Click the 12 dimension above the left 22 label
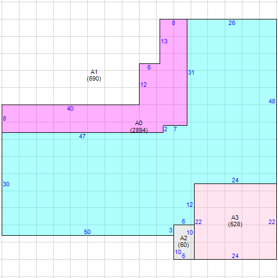This screenshot has height=278, width=278. (x=190, y=205)
